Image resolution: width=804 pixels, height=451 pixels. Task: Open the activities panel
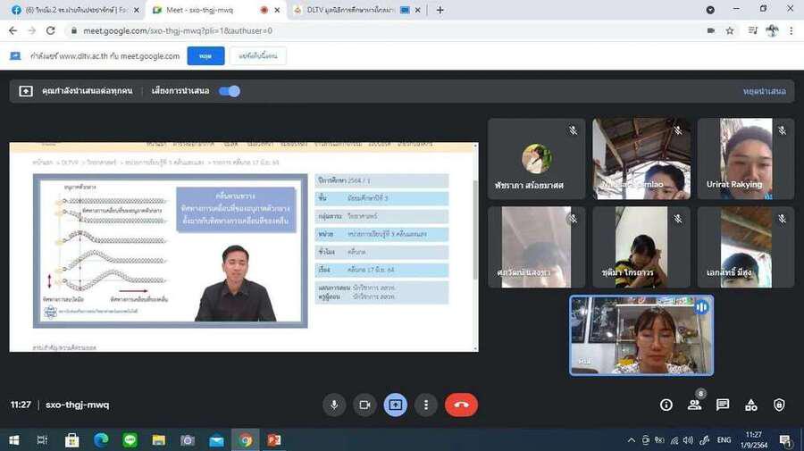[751, 405]
